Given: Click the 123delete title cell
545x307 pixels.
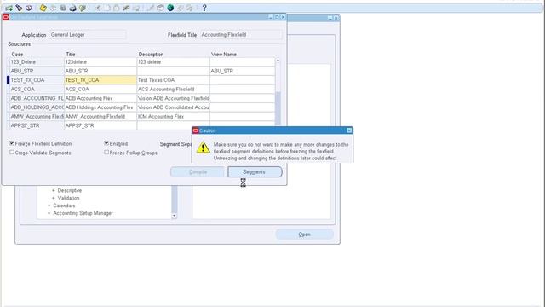Looking at the screenshot, I should [x=100, y=62].
